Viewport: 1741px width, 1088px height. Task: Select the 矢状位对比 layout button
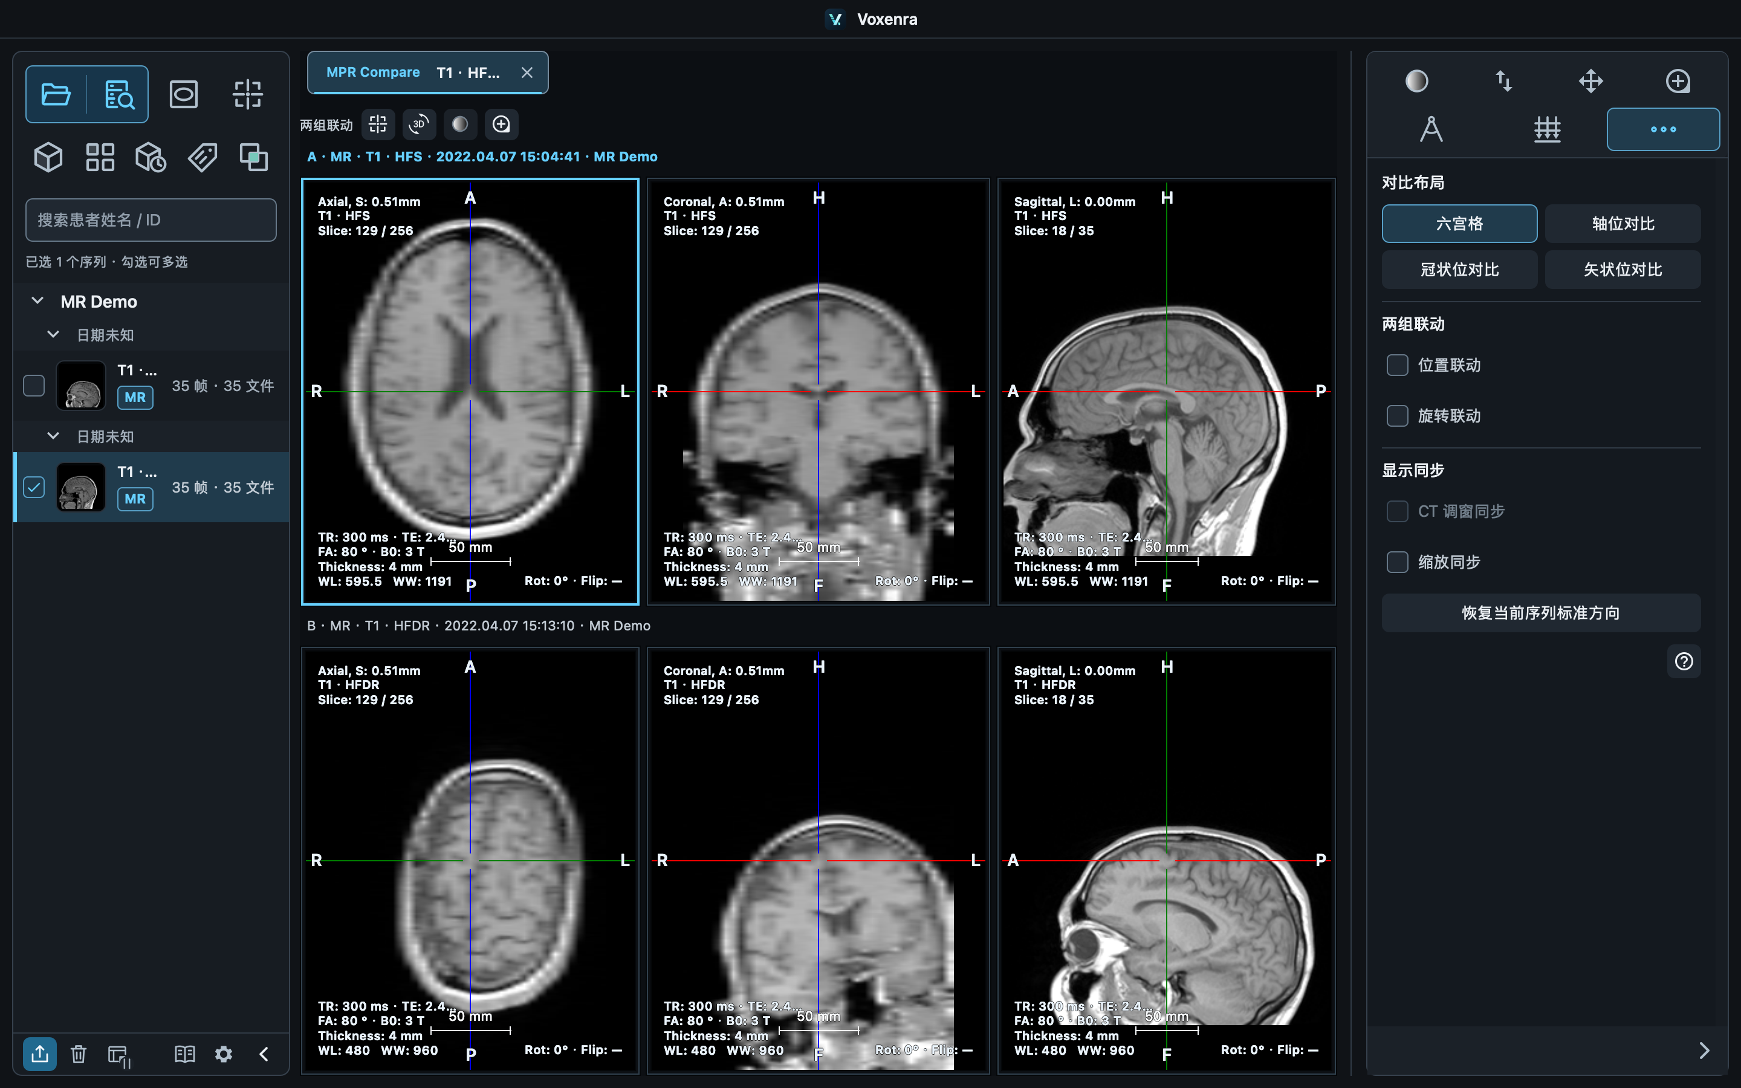point(1623,270)
